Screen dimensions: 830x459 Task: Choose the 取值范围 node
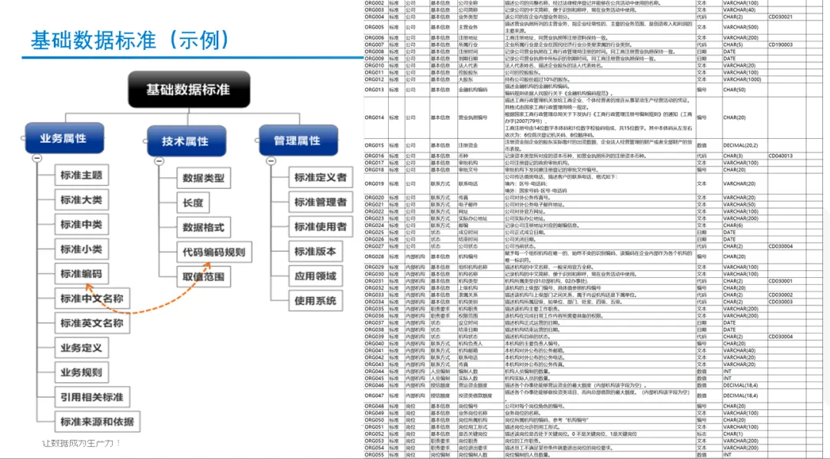pyautogui.click(x=204, y=276)
